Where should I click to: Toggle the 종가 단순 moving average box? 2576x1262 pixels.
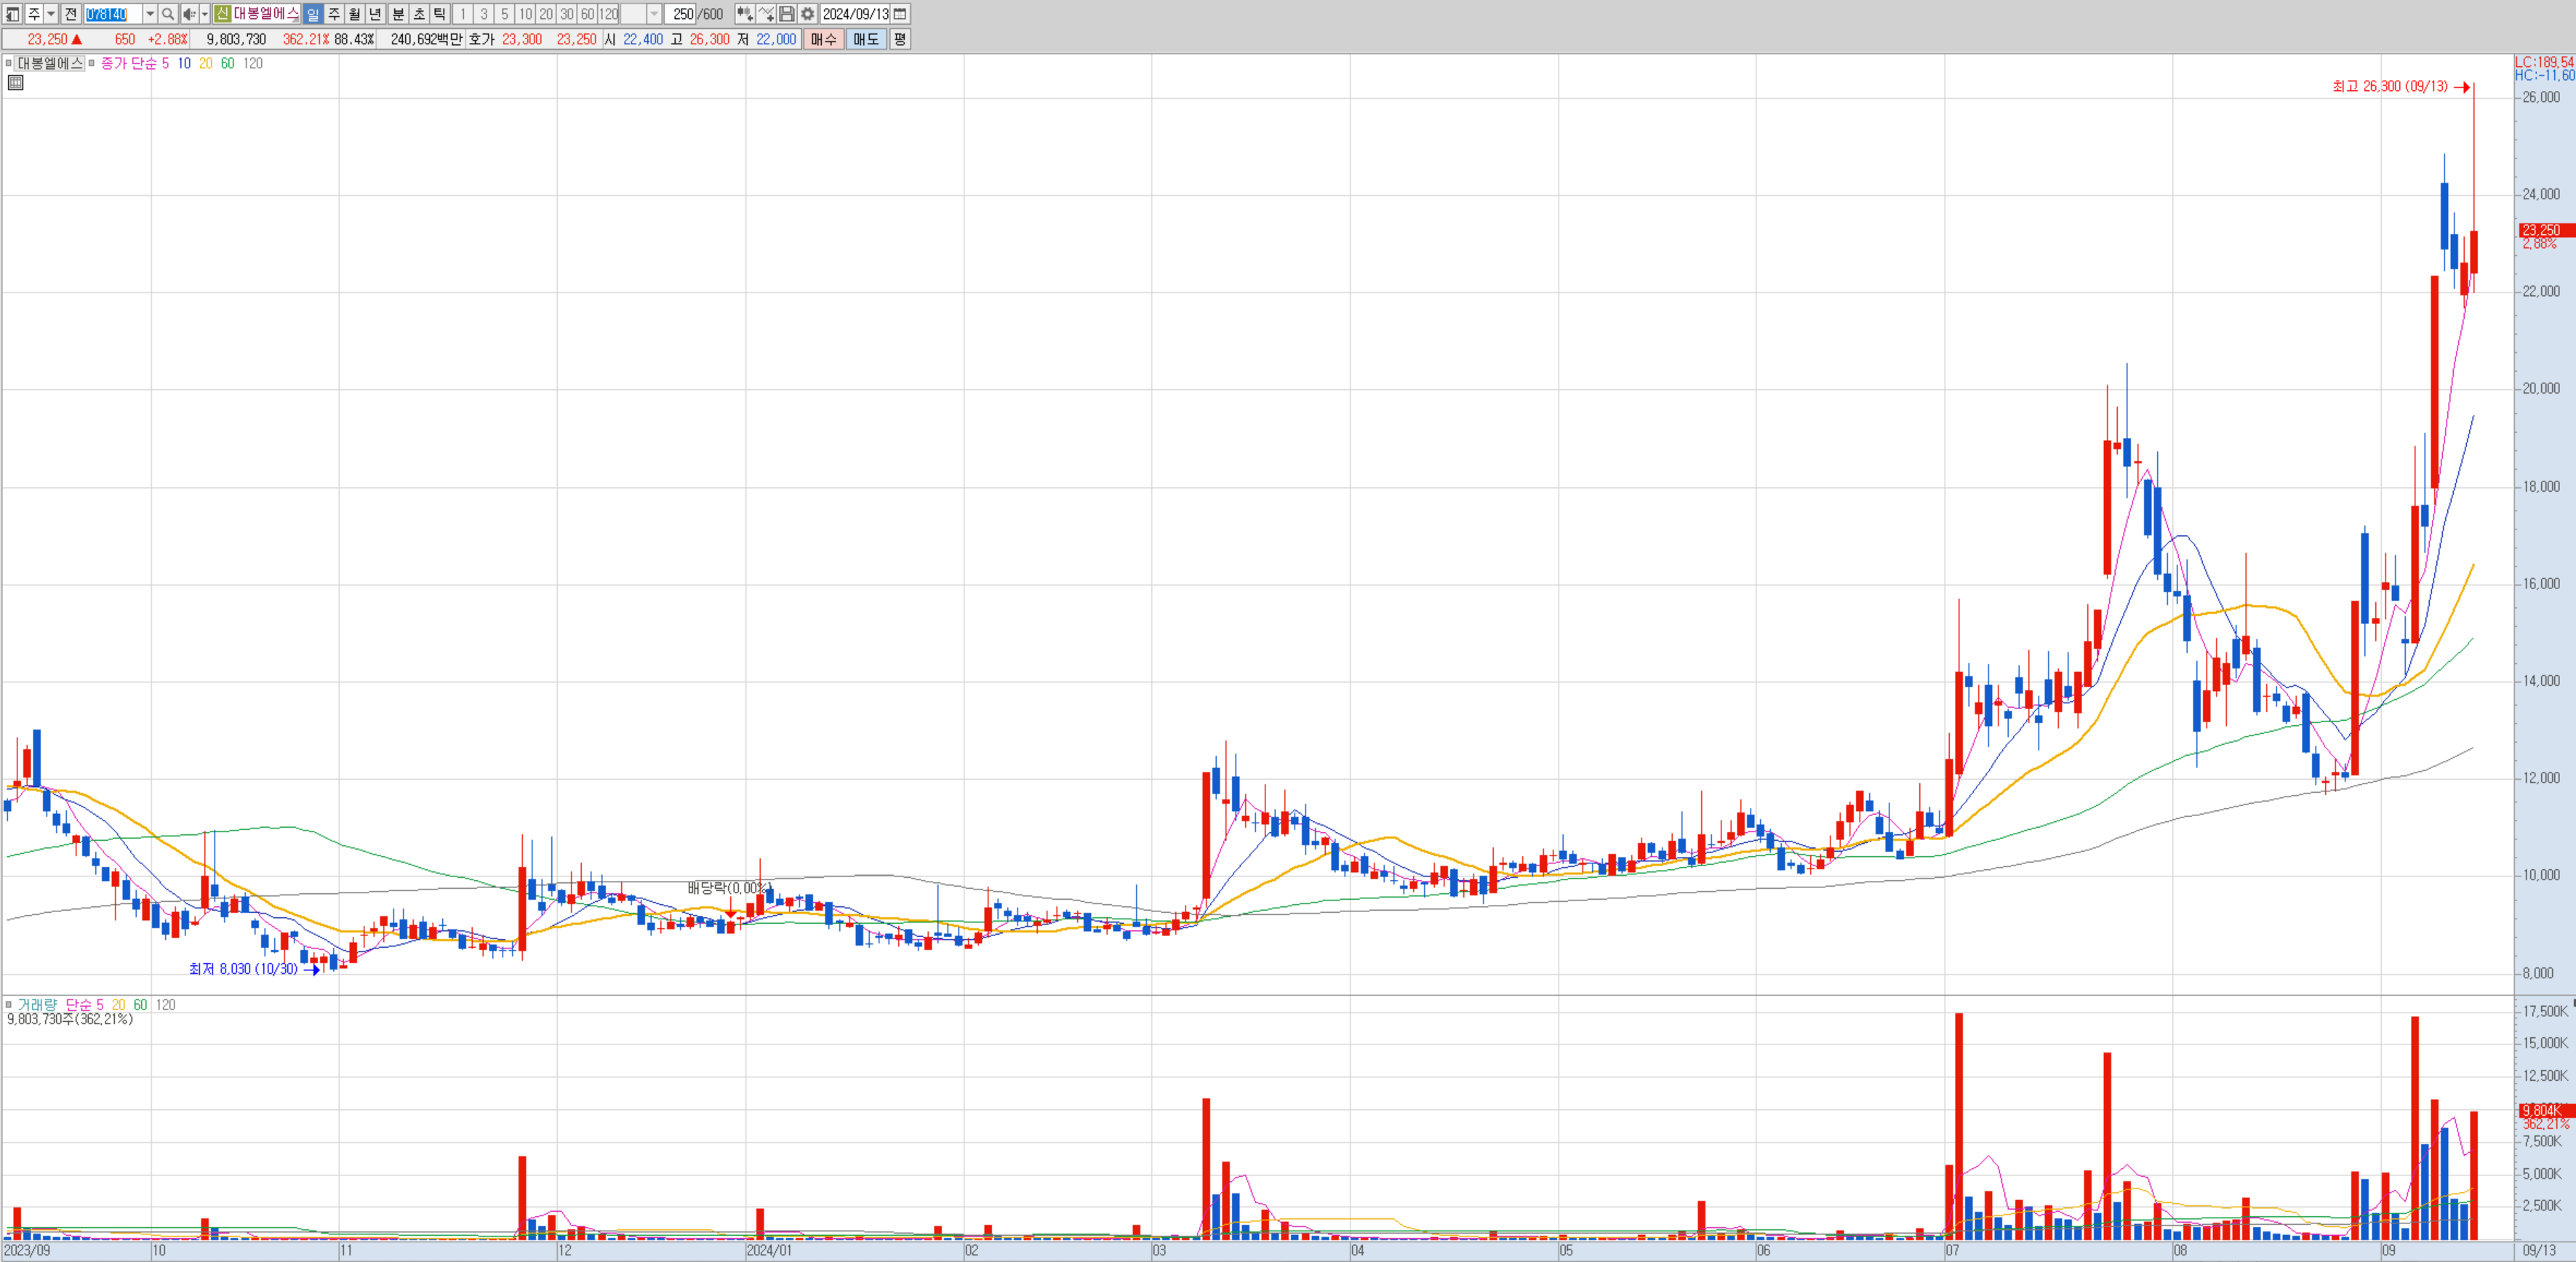[92, 63]
